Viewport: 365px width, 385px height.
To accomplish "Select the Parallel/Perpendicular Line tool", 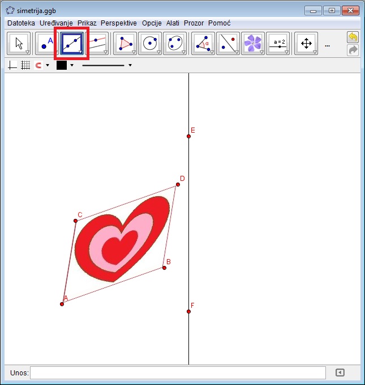I will (x=97, y=43).
